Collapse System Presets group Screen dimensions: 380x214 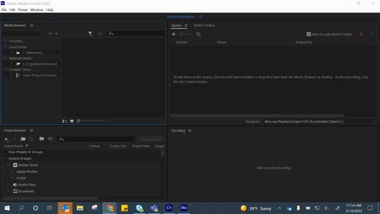point(4,159)
